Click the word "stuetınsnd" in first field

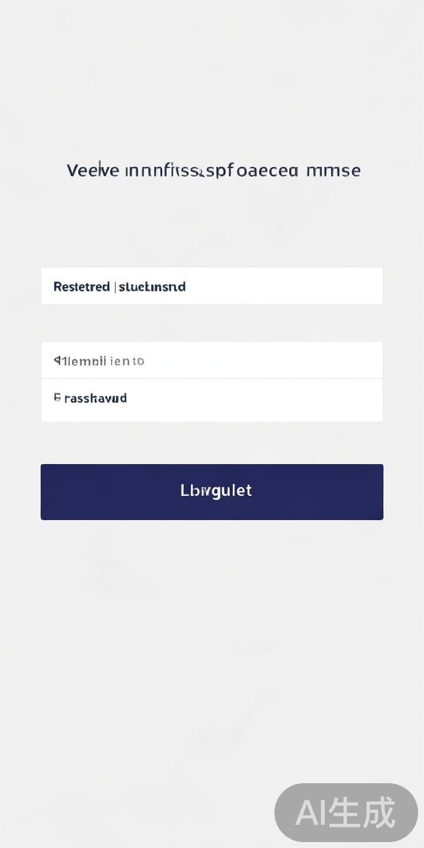(152, 287)
